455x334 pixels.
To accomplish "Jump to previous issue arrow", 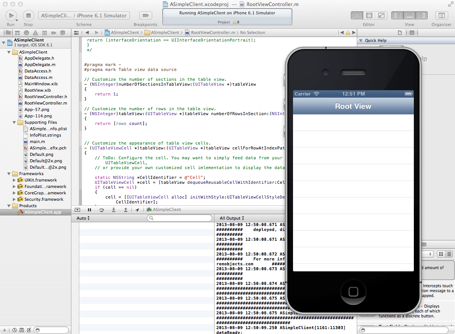I will [x=342, y=33].
